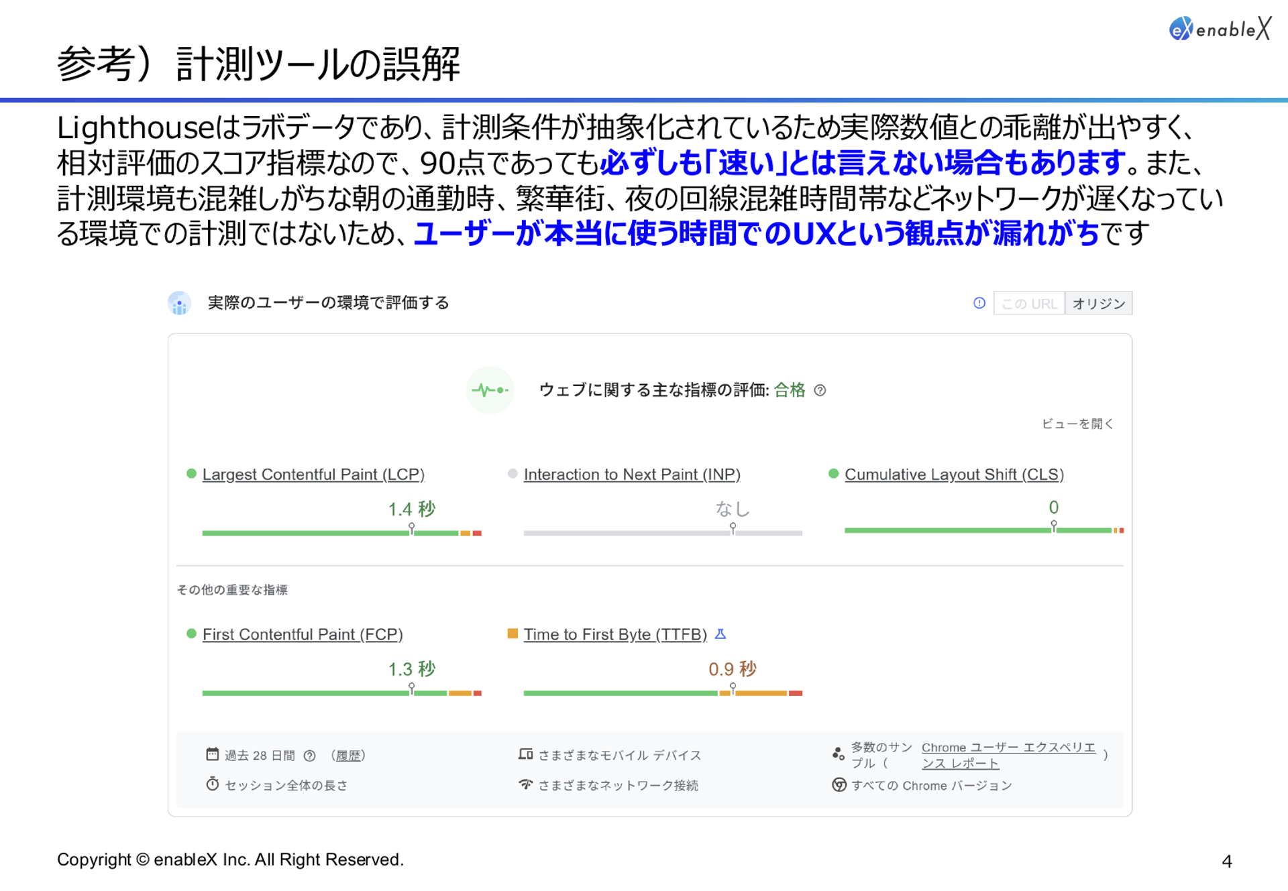This screenshot has width=1288, height=891.
Task: Click the Chrome icon beside すべての Chrome バージョン
Action: coord(839,784)
